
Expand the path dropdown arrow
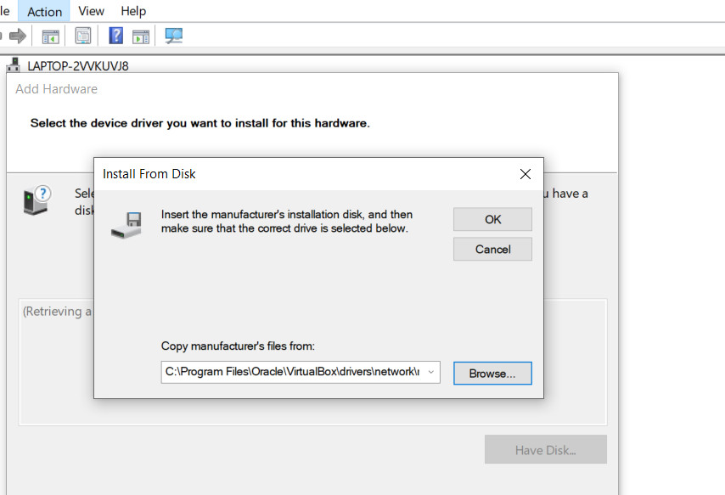coord(431,372)
